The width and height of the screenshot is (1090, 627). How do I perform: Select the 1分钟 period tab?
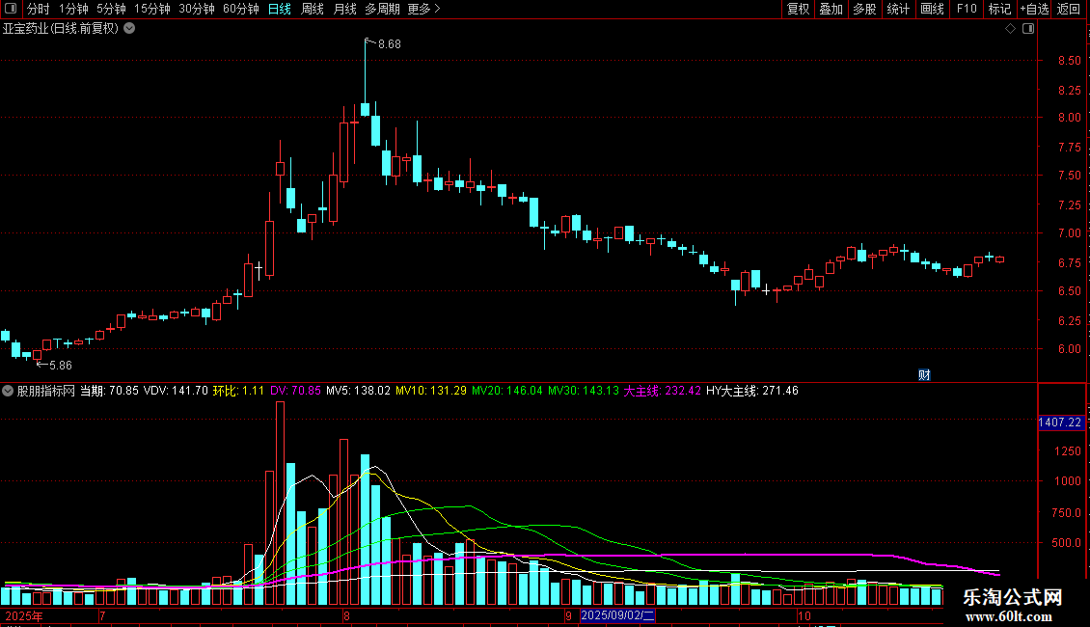(x=73, y=9)
